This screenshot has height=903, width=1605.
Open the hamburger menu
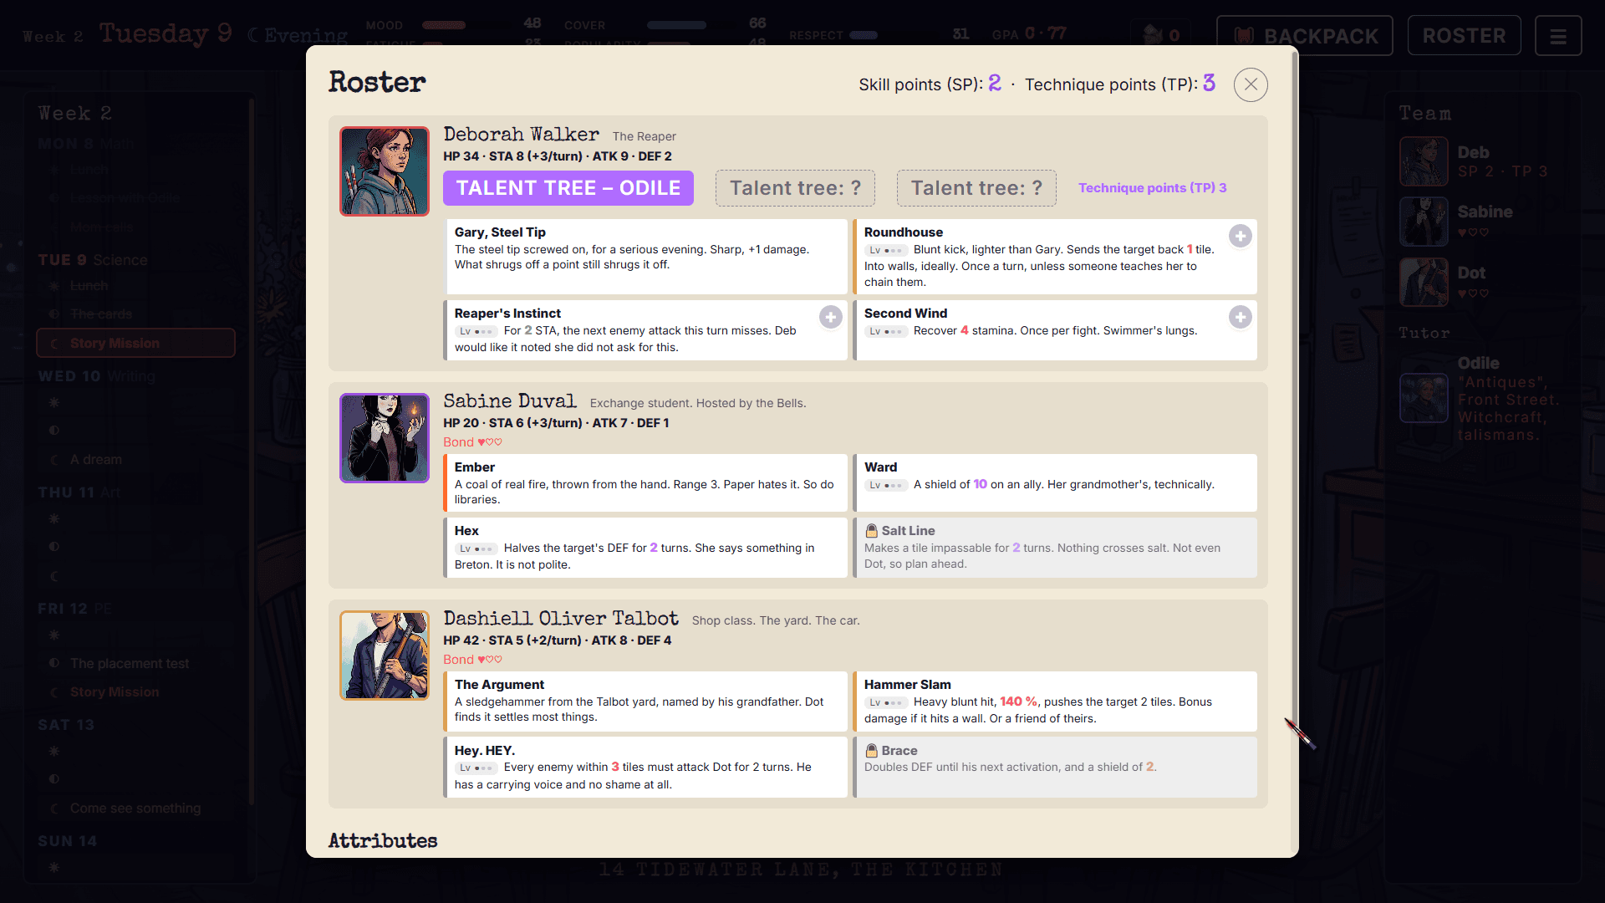tap(1558, 36)
